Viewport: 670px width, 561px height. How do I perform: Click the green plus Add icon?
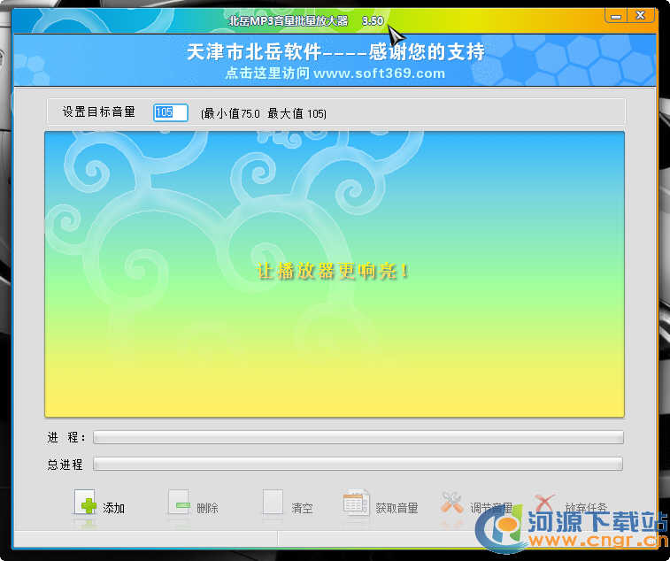coord(85,502)
